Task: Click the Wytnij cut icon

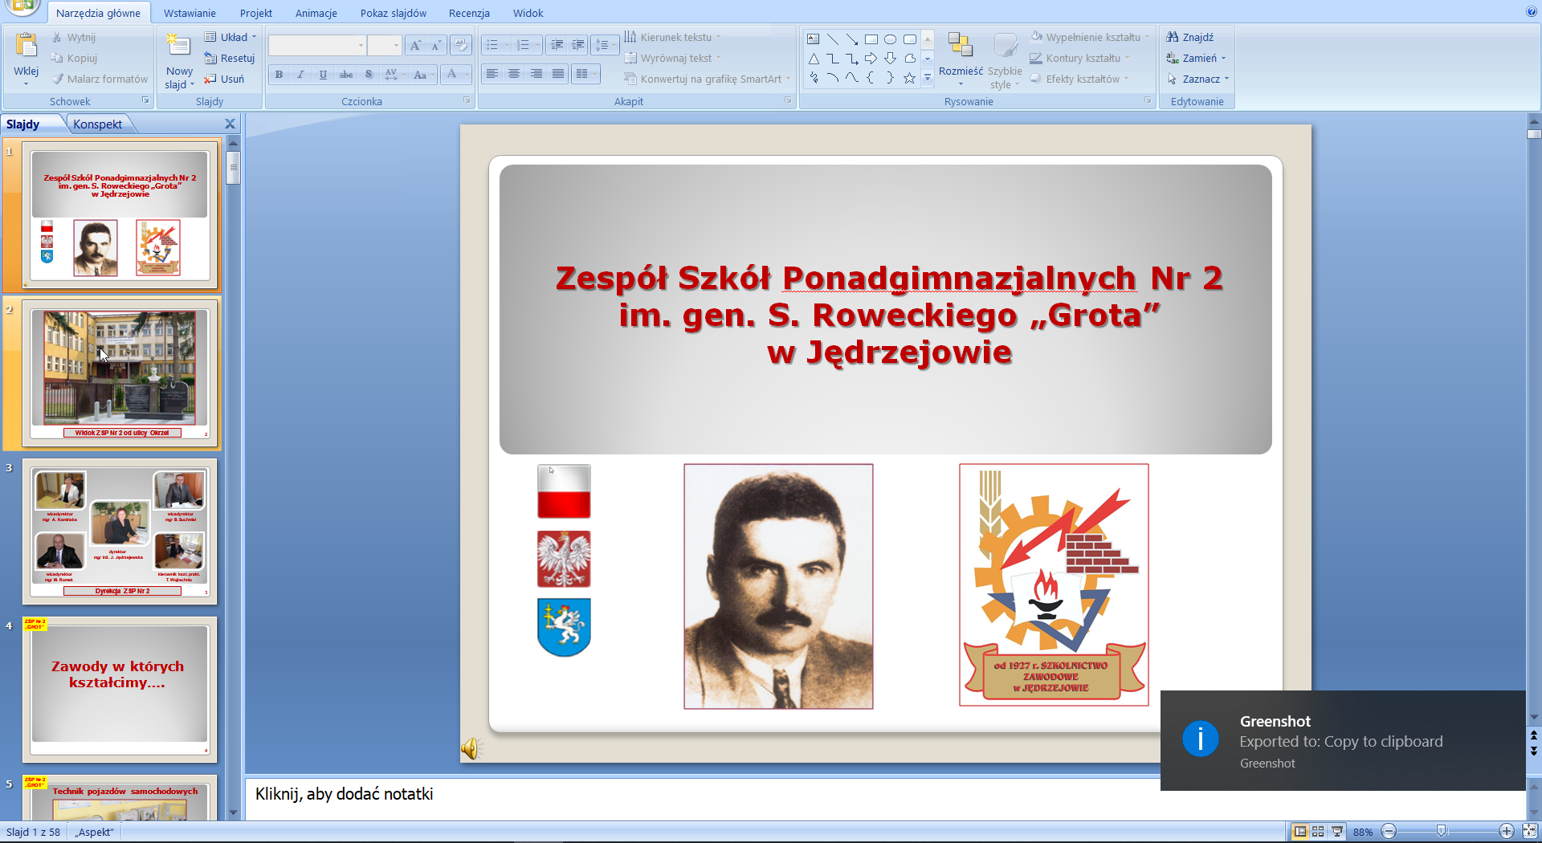Action: [x=57, y=37]
